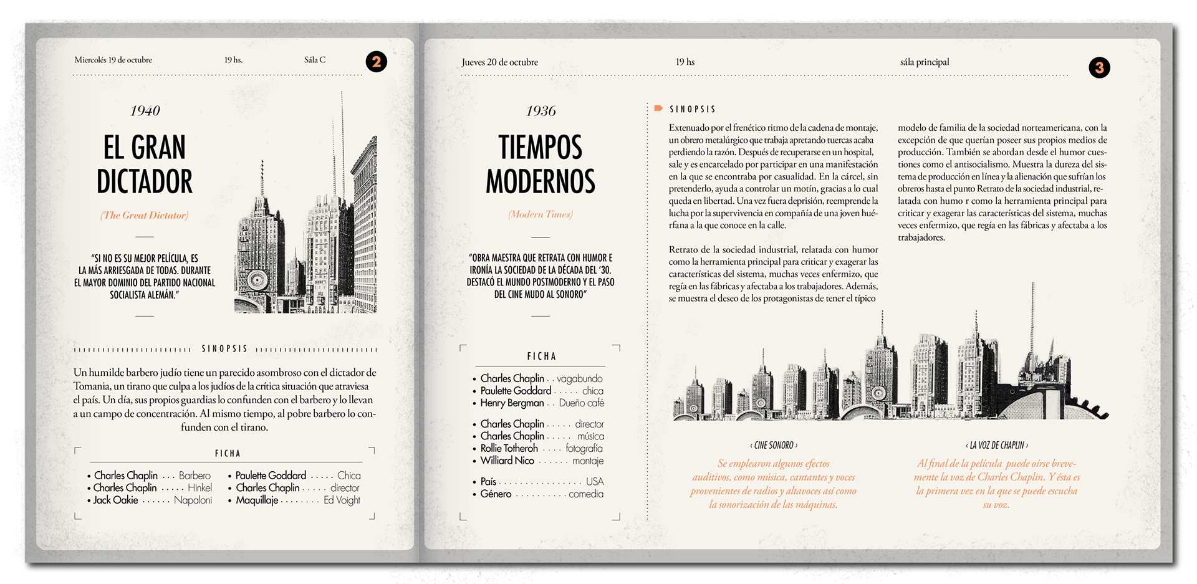The height and width of the screenshot is (584, 1197).
Task: Click 'Charles Chaplin .. vagabundo' row
Action: (x=537, y=378)
